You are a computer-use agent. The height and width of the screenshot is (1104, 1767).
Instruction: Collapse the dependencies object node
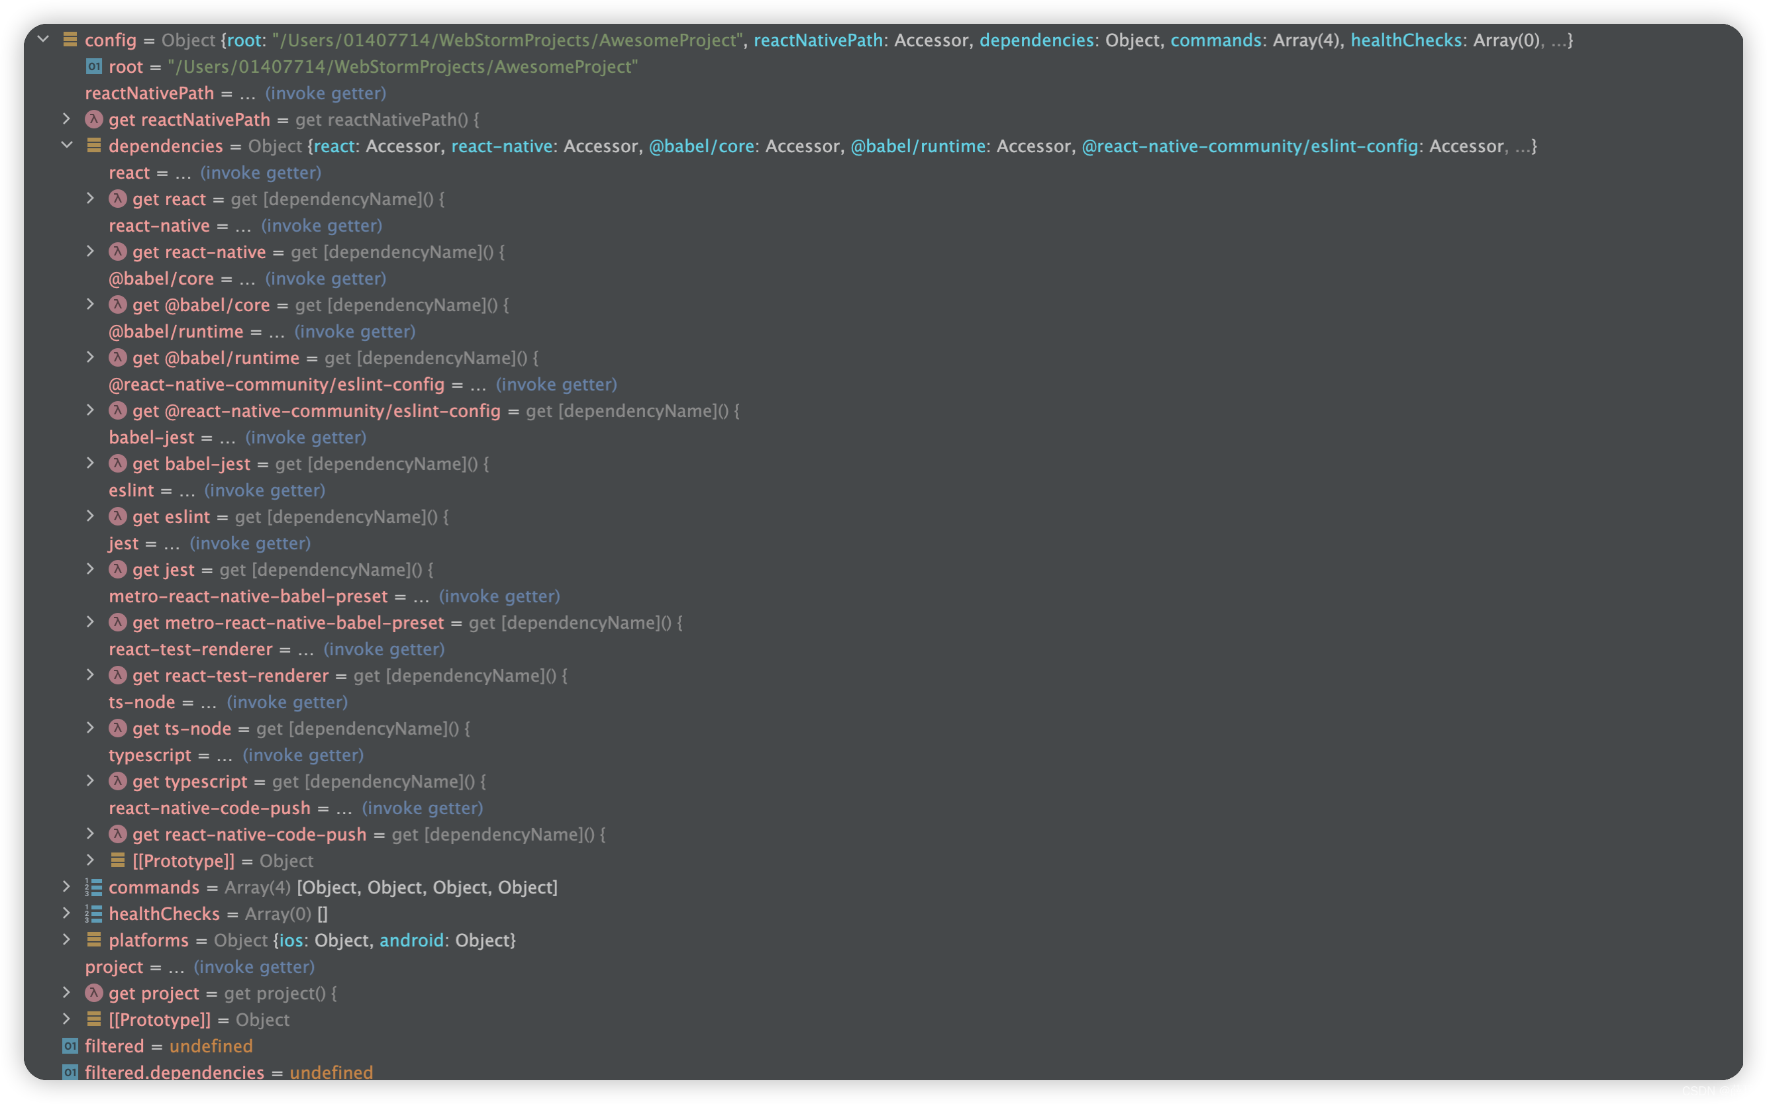click(66, 146)
